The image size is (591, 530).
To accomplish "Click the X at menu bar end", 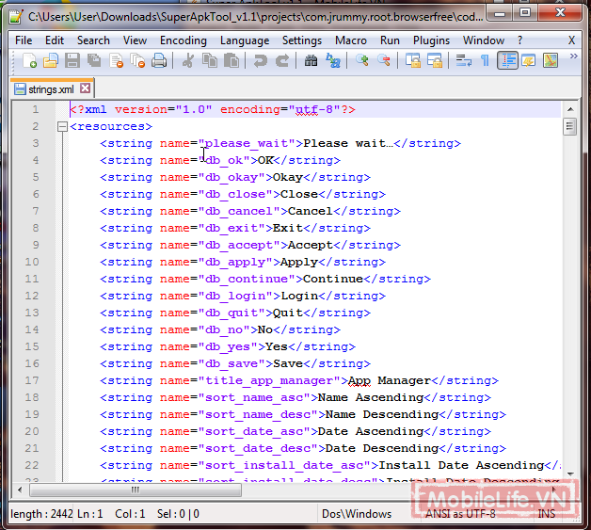I will (x=571, y=40).
